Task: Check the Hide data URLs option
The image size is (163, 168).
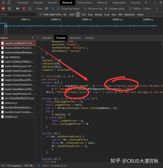Action: point(41,14)
